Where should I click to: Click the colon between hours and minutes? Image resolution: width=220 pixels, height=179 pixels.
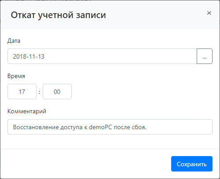coord(40,92)
